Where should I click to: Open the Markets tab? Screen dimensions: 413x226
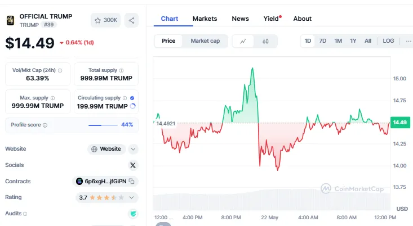[205, 19]
